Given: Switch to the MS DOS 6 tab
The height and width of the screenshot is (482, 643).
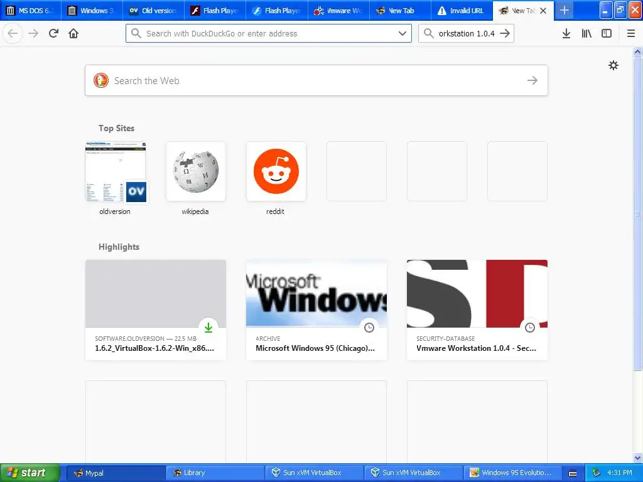Looking at the screenshot, I should pos(31,11).
